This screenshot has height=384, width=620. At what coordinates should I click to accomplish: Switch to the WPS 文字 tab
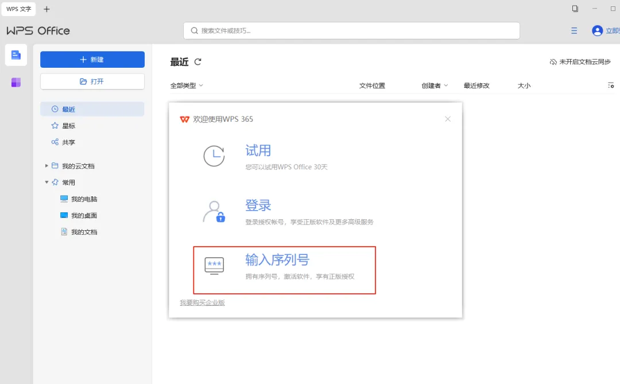pyautogui.click(x=18, y=9)
